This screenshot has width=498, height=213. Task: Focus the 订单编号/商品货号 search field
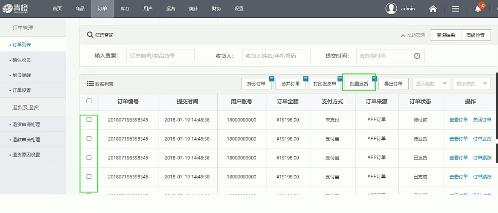[160, 56]
